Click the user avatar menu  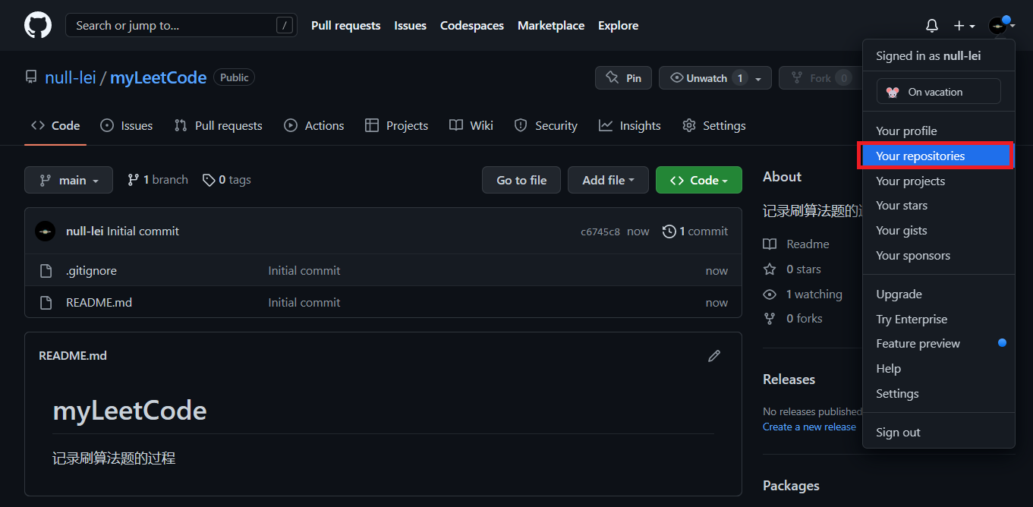1002,26
